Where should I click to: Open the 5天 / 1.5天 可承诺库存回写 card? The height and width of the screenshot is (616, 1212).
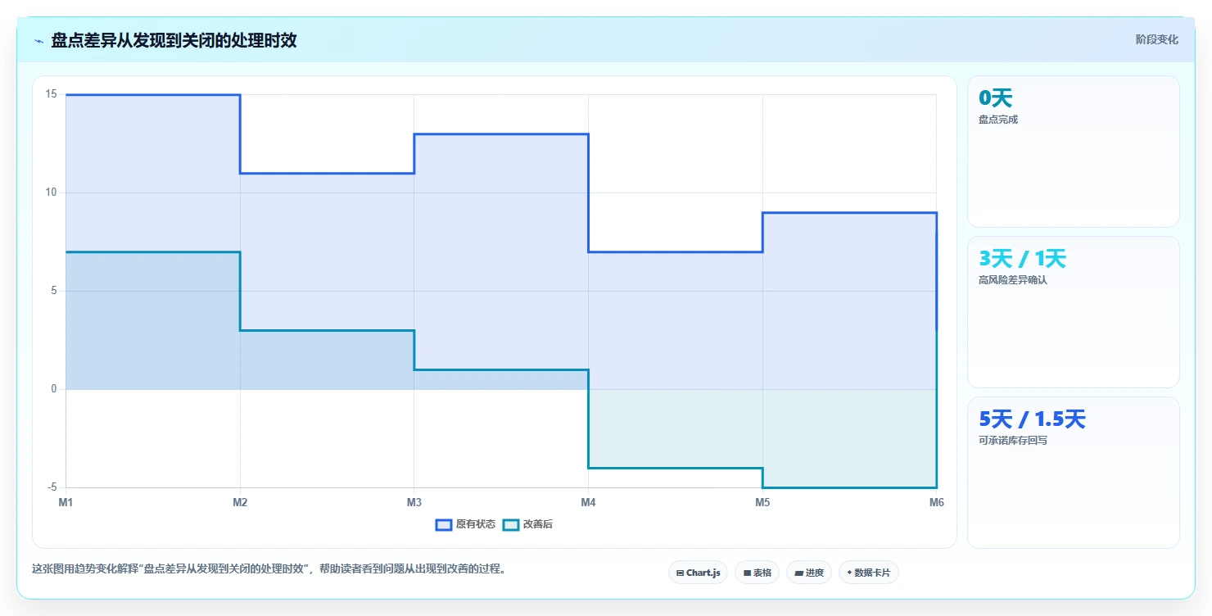coord(1073,473)
